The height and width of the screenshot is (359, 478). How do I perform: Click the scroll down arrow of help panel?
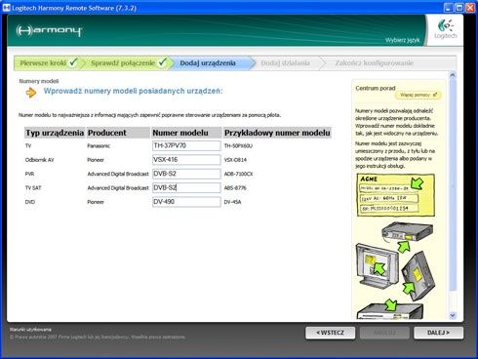[453, 315]
